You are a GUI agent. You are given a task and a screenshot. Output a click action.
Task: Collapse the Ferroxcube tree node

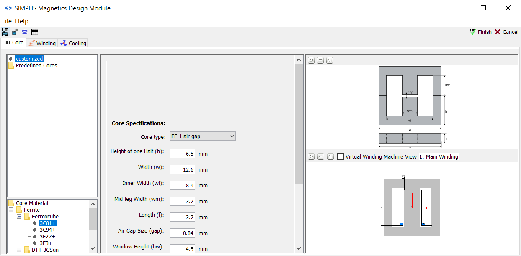[x=19, y=216]
